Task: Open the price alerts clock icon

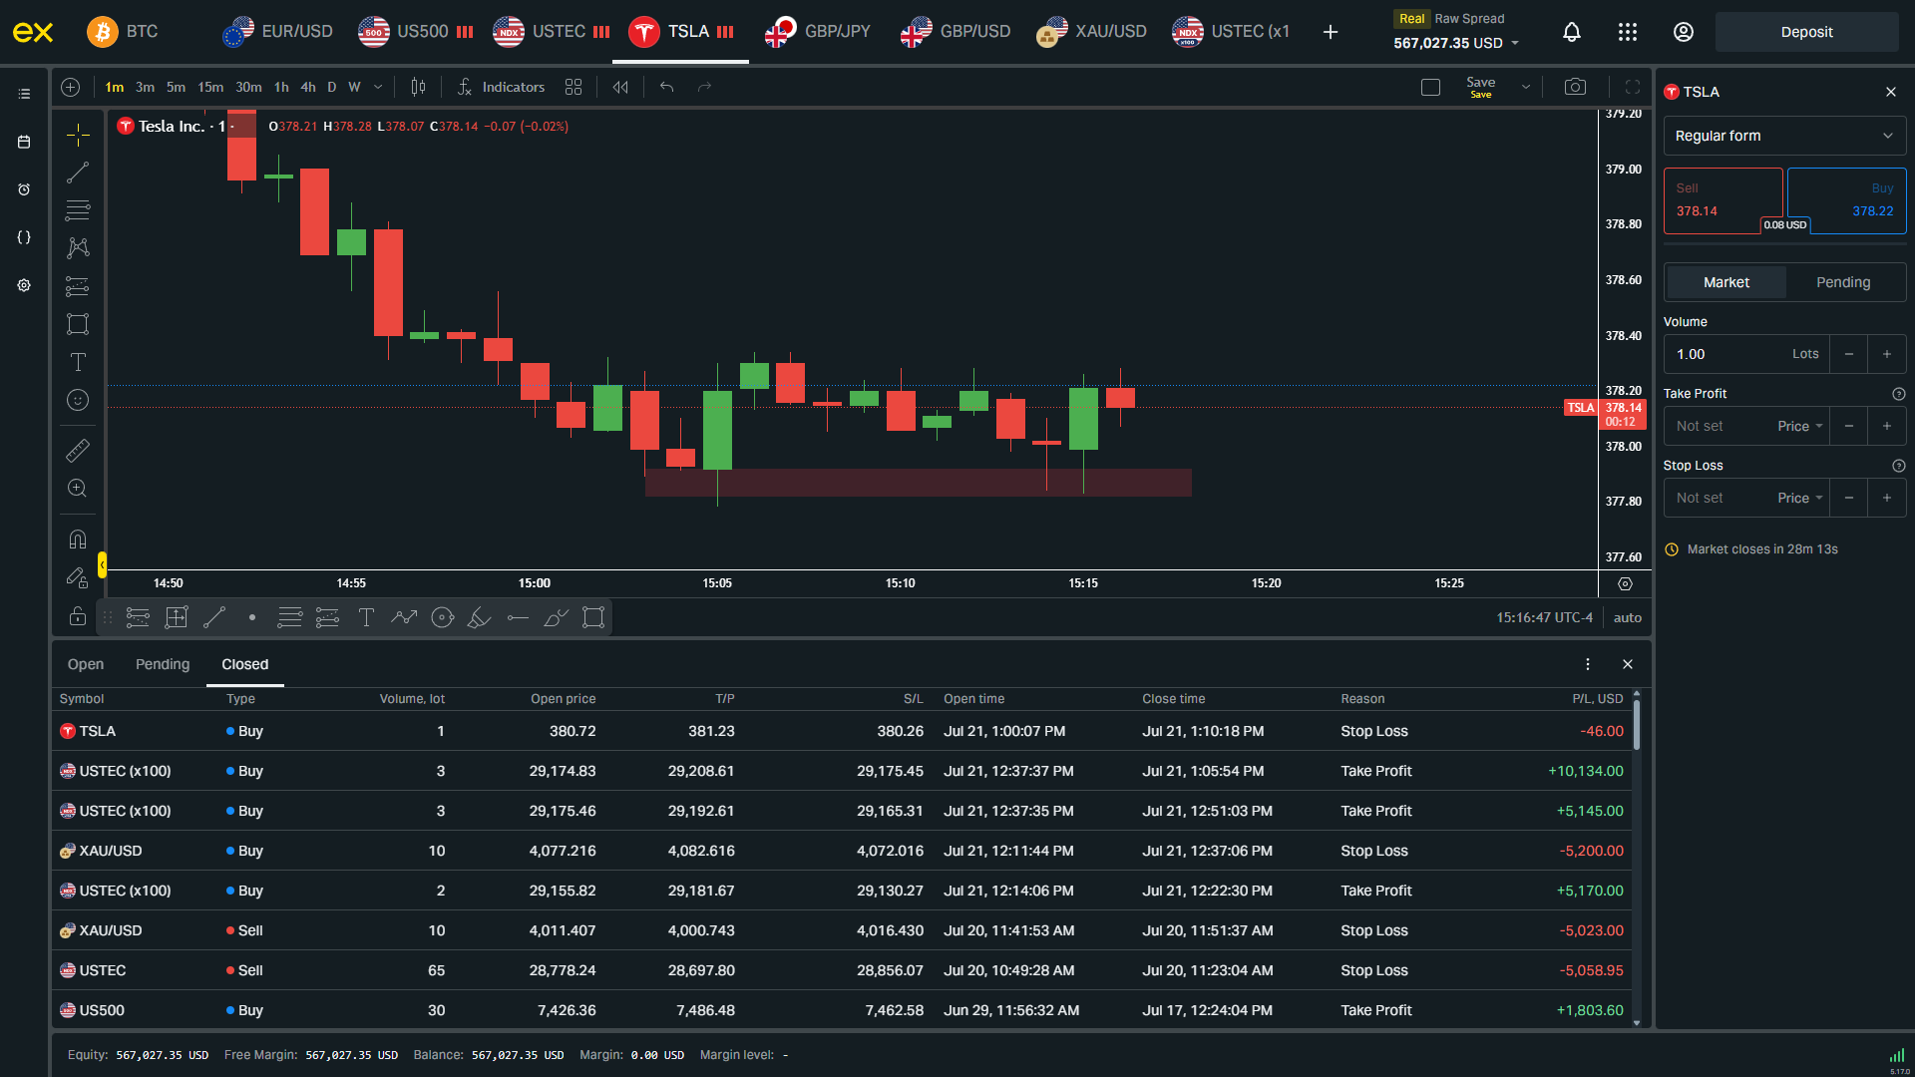Action: 24,189
